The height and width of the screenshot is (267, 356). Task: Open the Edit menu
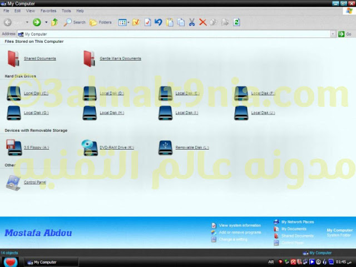(x=17, y=11)
